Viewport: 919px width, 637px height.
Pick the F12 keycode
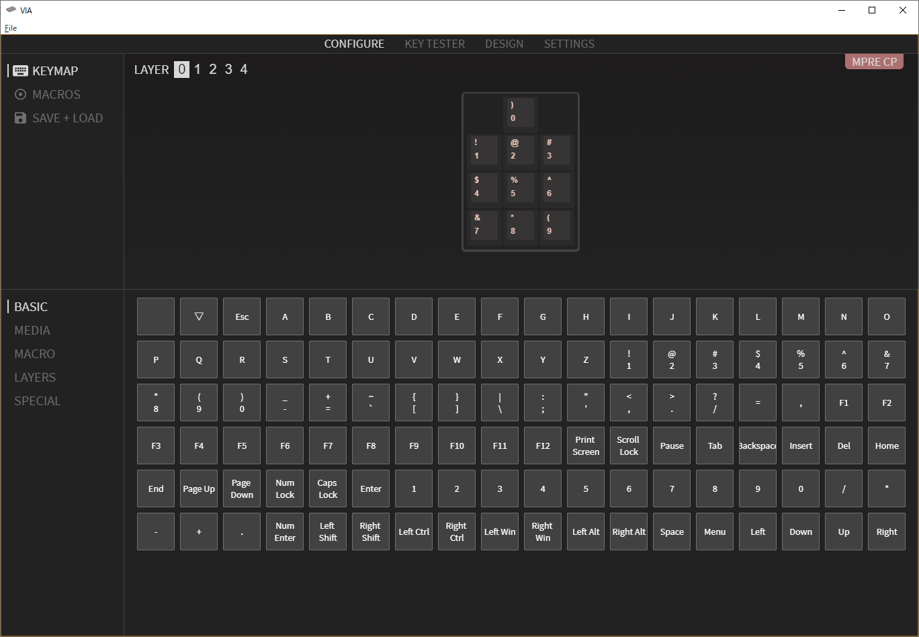[x=543, y=445]
